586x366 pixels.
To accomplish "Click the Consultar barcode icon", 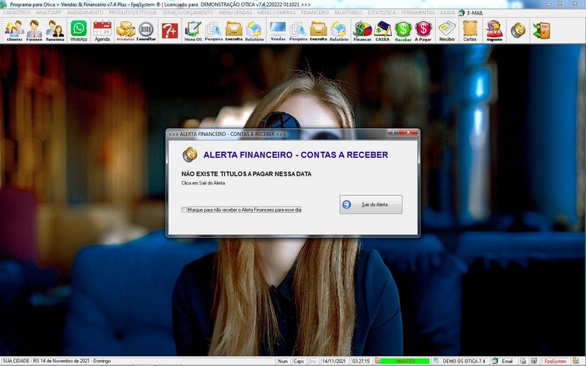I will pos(146,31).
